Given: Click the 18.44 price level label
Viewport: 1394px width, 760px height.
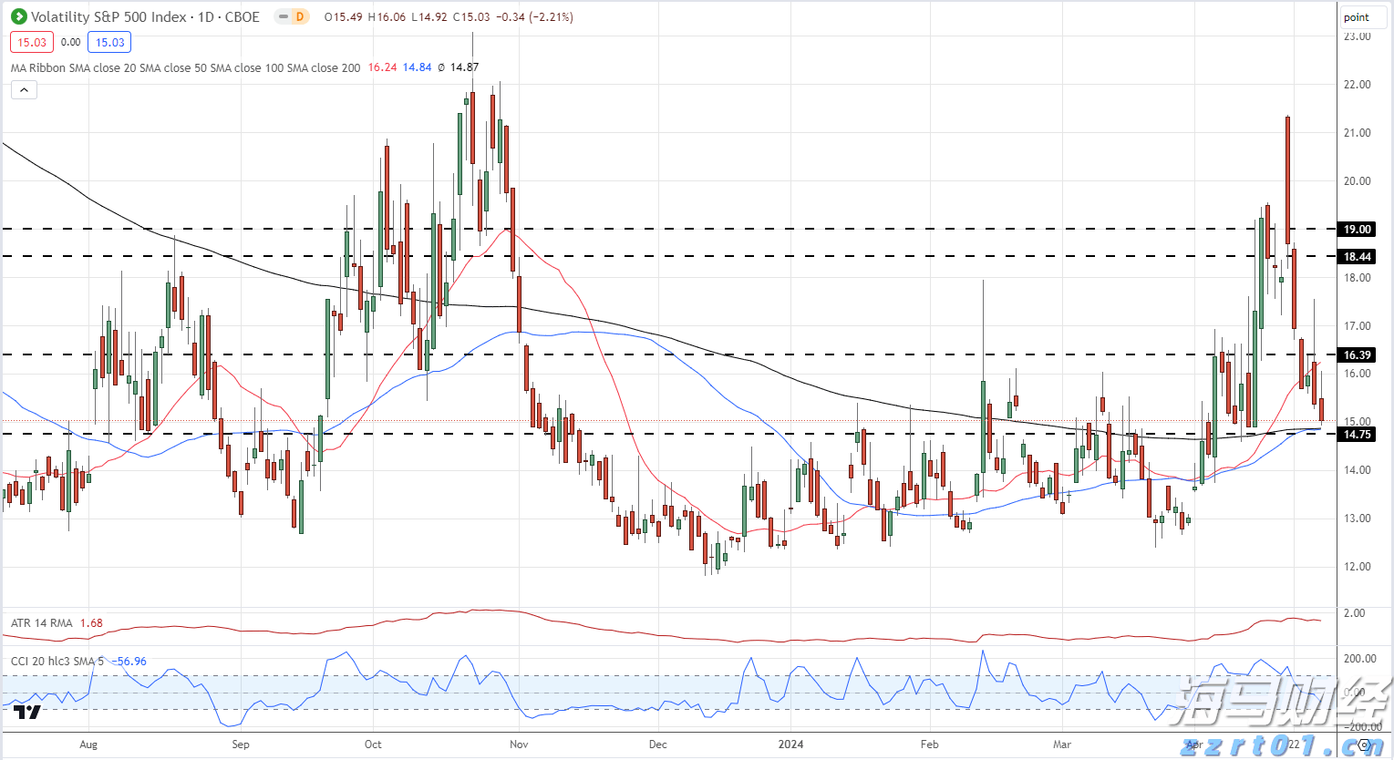Looking at the screenshot, I should point(1357,257).
